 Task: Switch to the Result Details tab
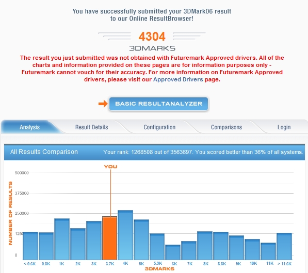point(91,127)
